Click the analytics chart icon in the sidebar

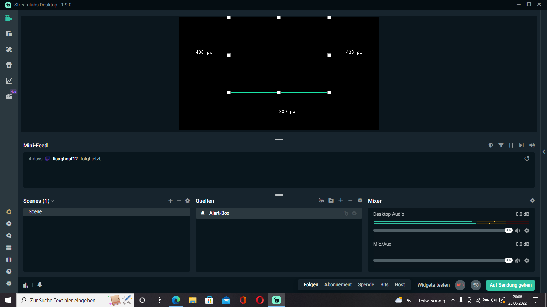[x=9, y=81]
